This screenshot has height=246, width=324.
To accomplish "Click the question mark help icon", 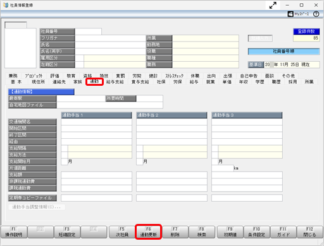I will pyautogui.click(x=316, y=14).
